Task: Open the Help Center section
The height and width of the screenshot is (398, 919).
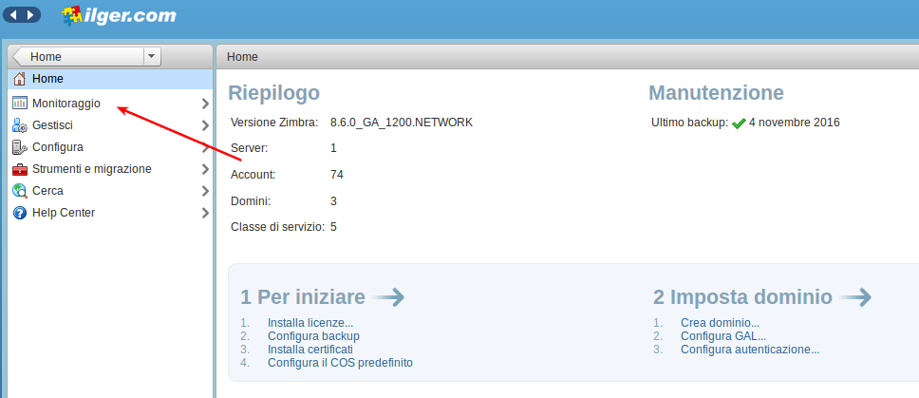Action: (x=110, y=213)
